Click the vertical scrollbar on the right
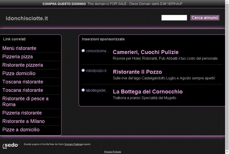This screenshot has height=154, width=229. (x=227, y=77)
